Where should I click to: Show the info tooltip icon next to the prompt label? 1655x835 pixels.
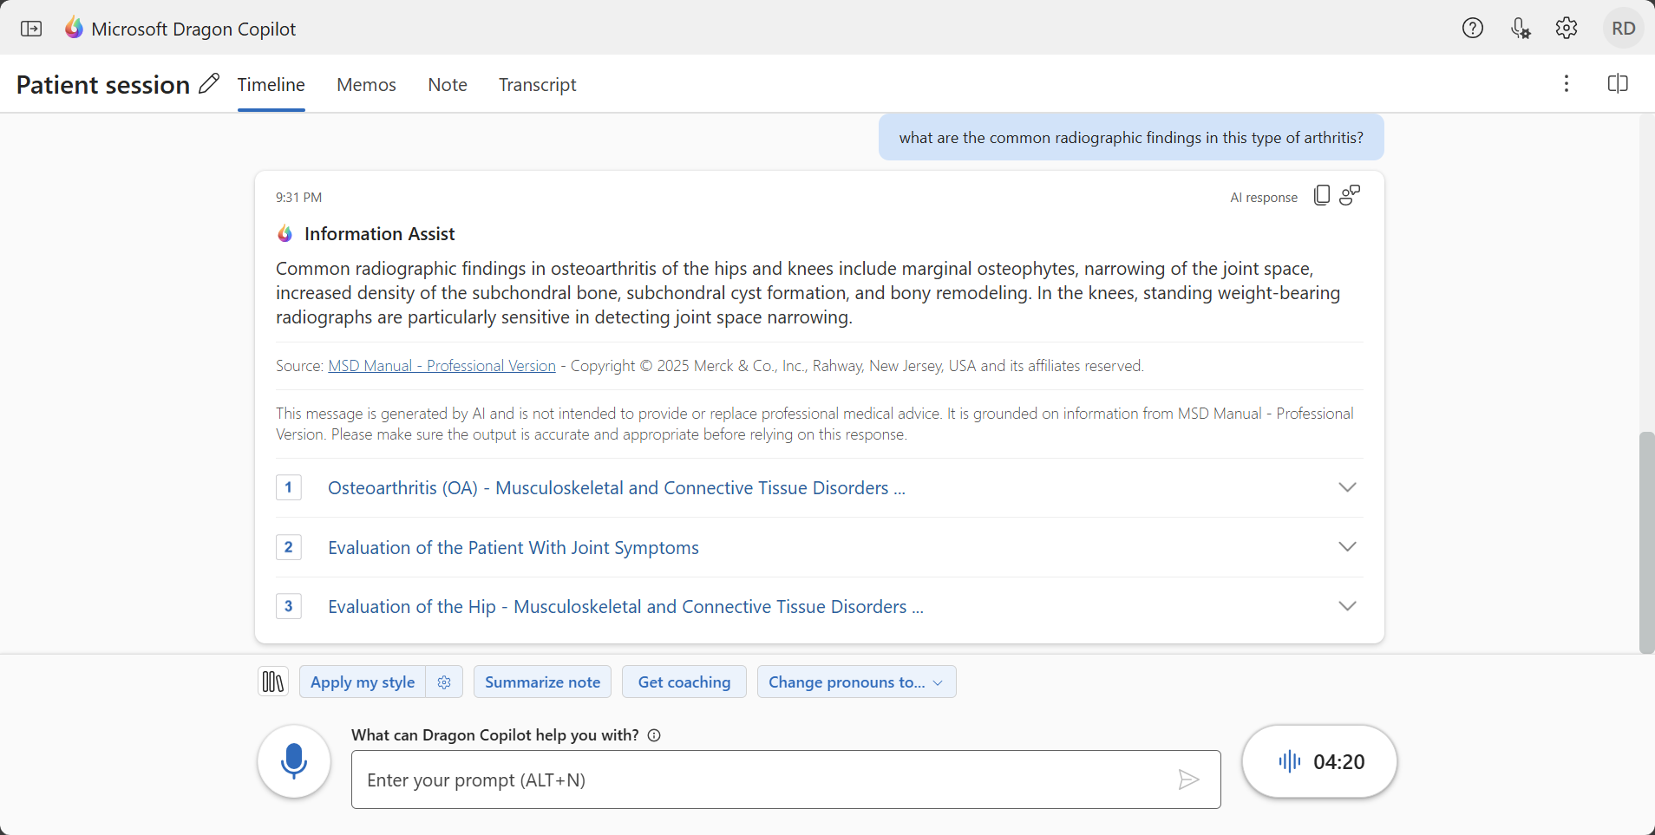tap(654, 735)
